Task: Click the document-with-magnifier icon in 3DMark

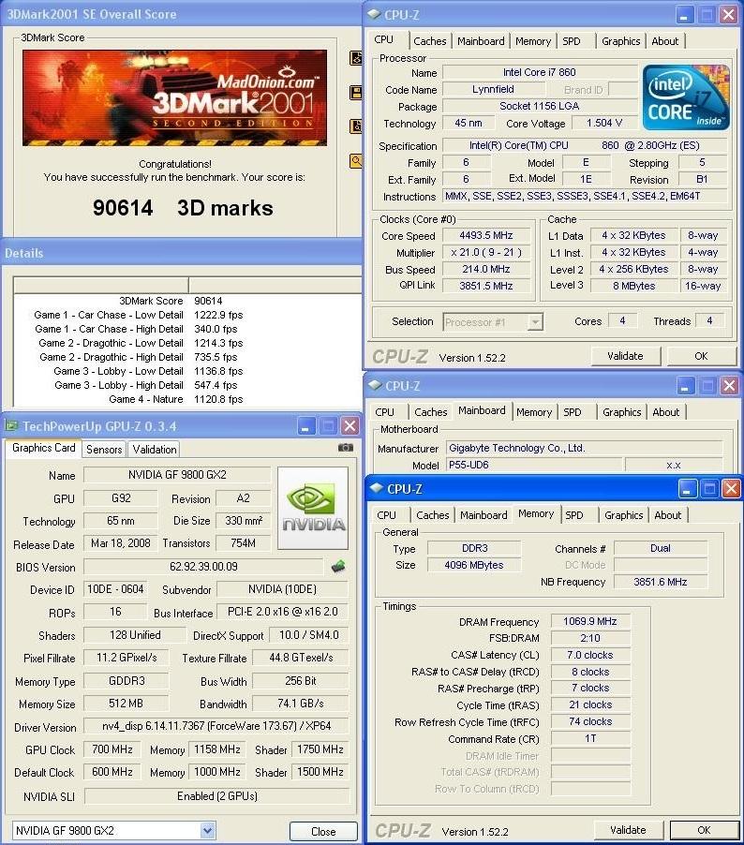Action: [x=356, y=126]
